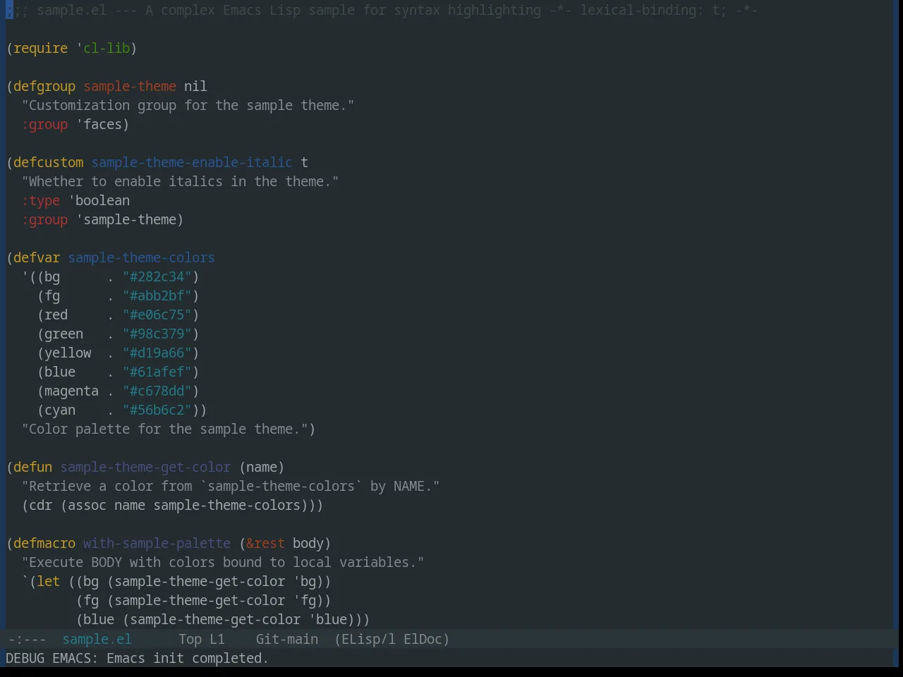Viewport: 903px width, 677px height.
Task: Click the 'defun' keyword
Action: [x=33, y=467]
